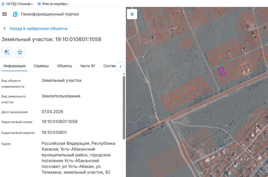Click the Кадастровый квартал label
This screenshot has width=268, height=177.
pyautogui.click(x=18, y=133)
